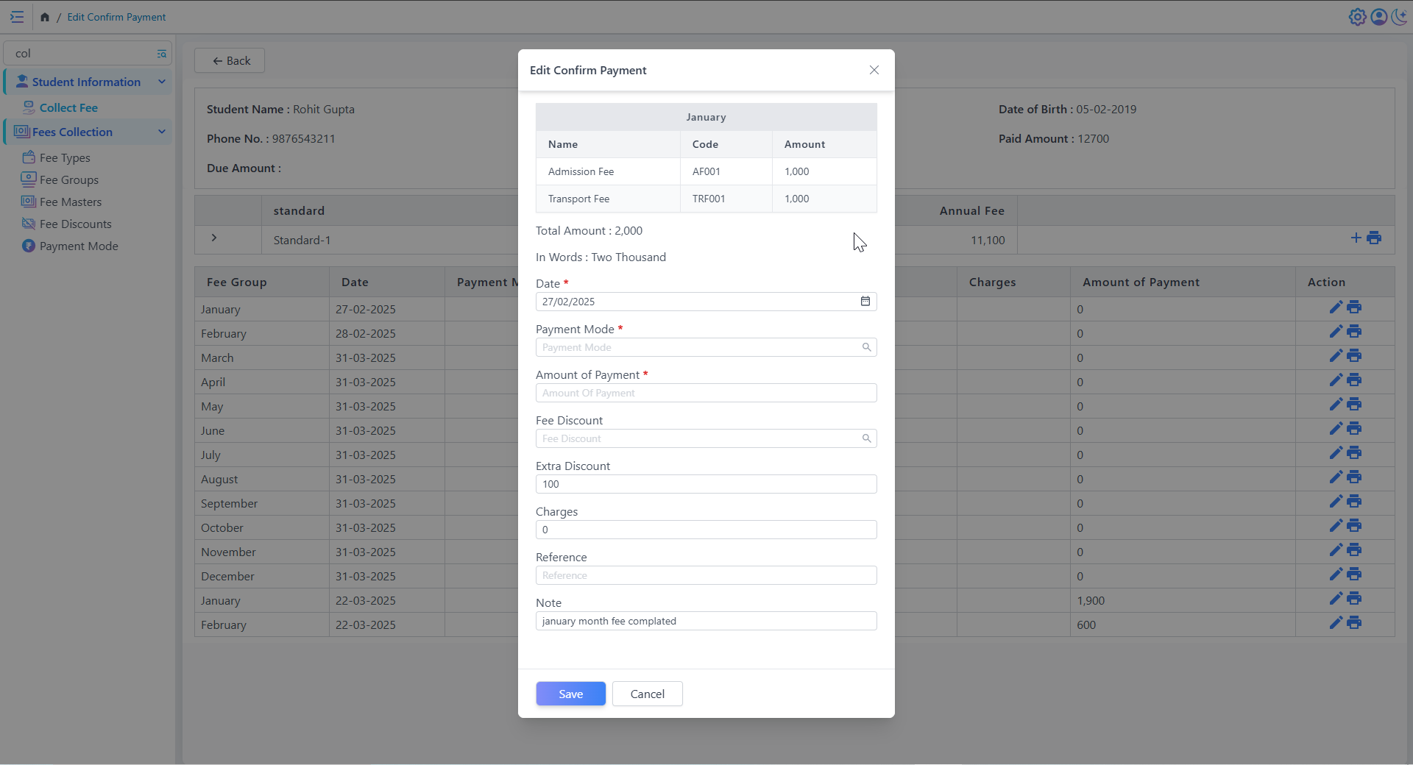Click the Cancel button

point(647,694)
